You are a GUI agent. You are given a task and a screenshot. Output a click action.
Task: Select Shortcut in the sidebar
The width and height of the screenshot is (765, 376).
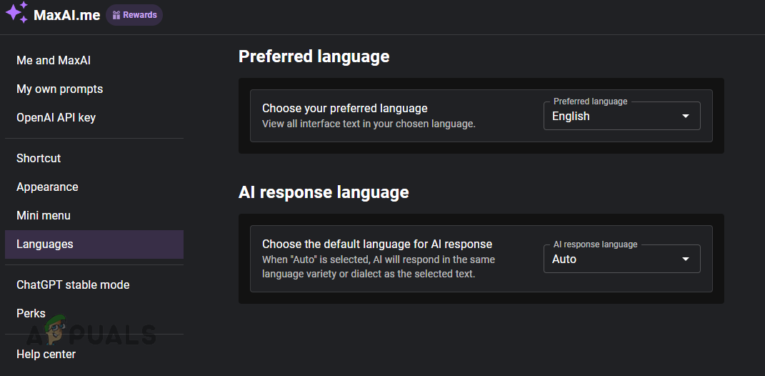click(x=39, y=158)
